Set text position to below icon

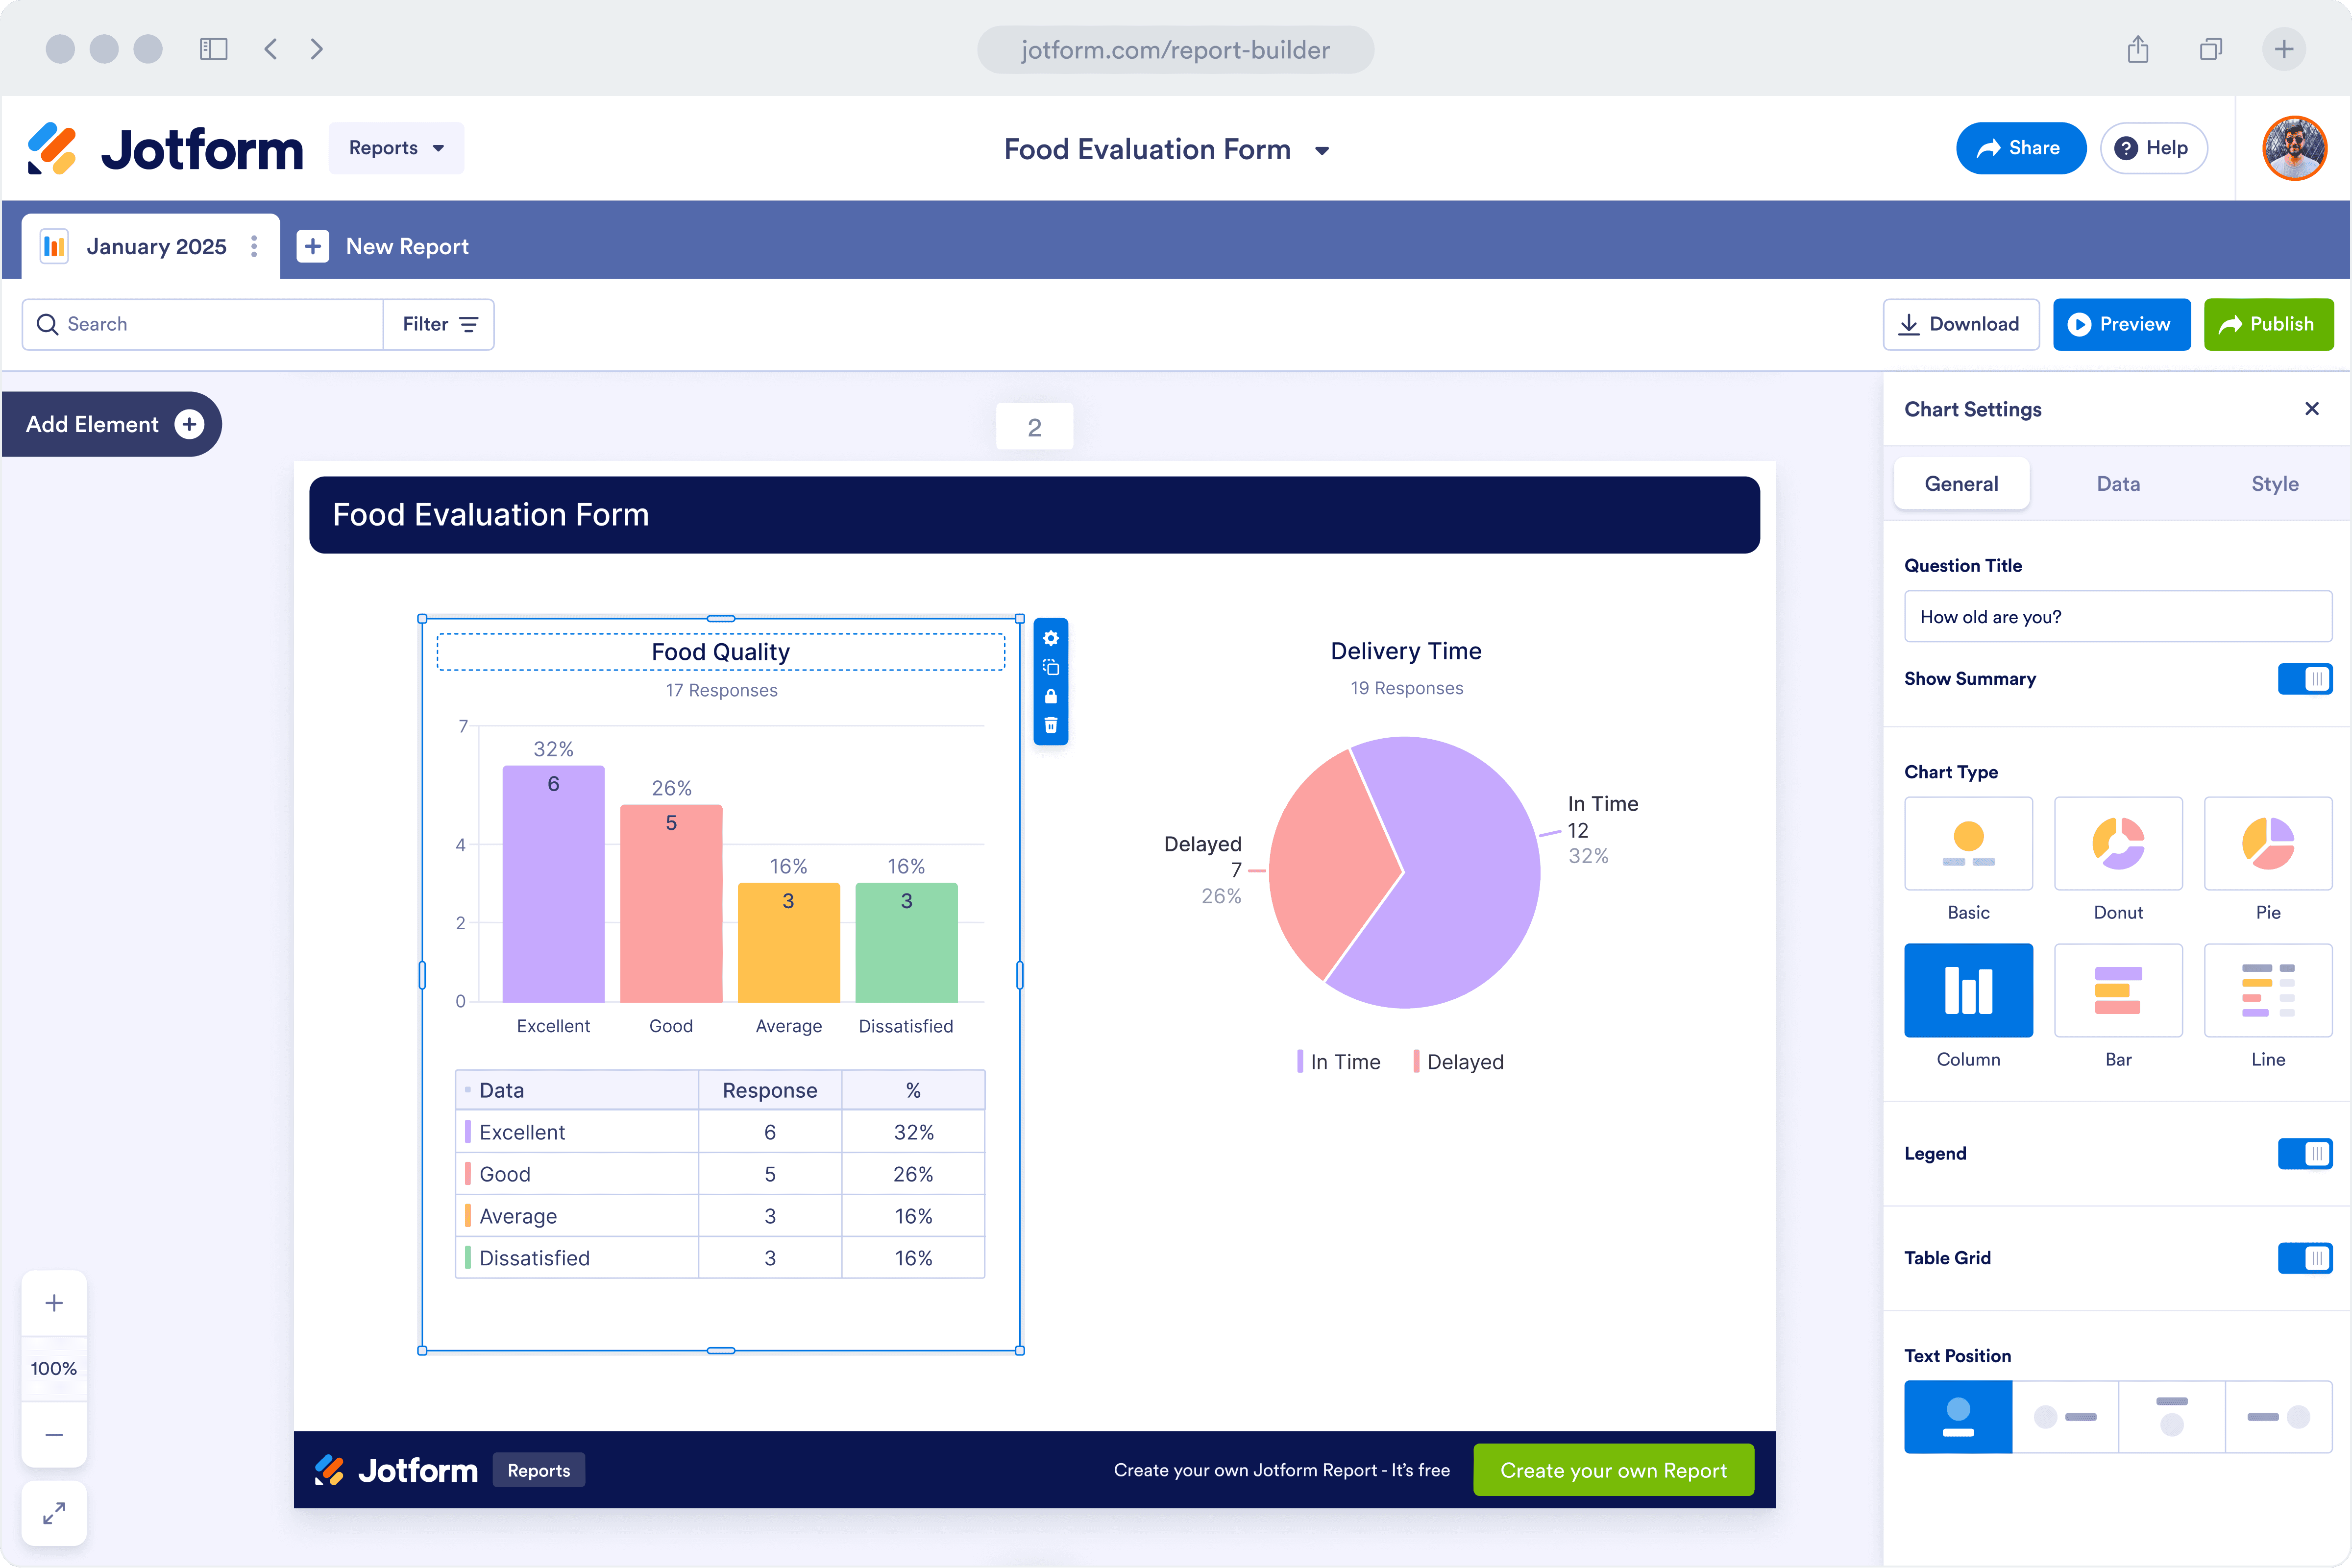(1958, 1417)
